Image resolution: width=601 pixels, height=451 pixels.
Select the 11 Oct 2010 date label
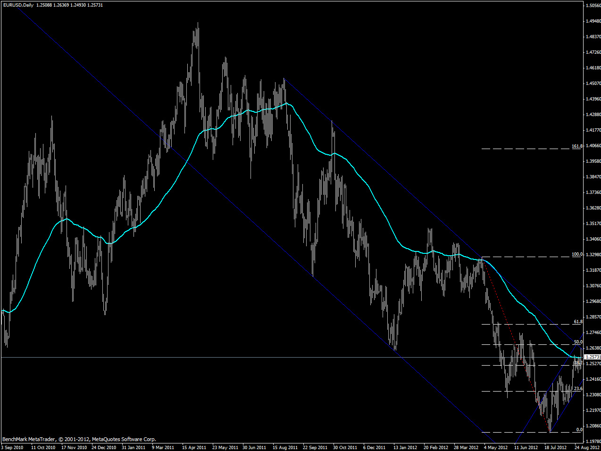pos(43,448)
